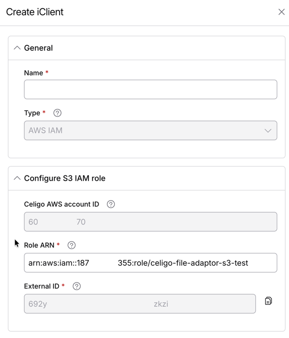289x338 pixels.
Task: Collapse the Configure S3 IAM role section
Action: coord(17,178)
